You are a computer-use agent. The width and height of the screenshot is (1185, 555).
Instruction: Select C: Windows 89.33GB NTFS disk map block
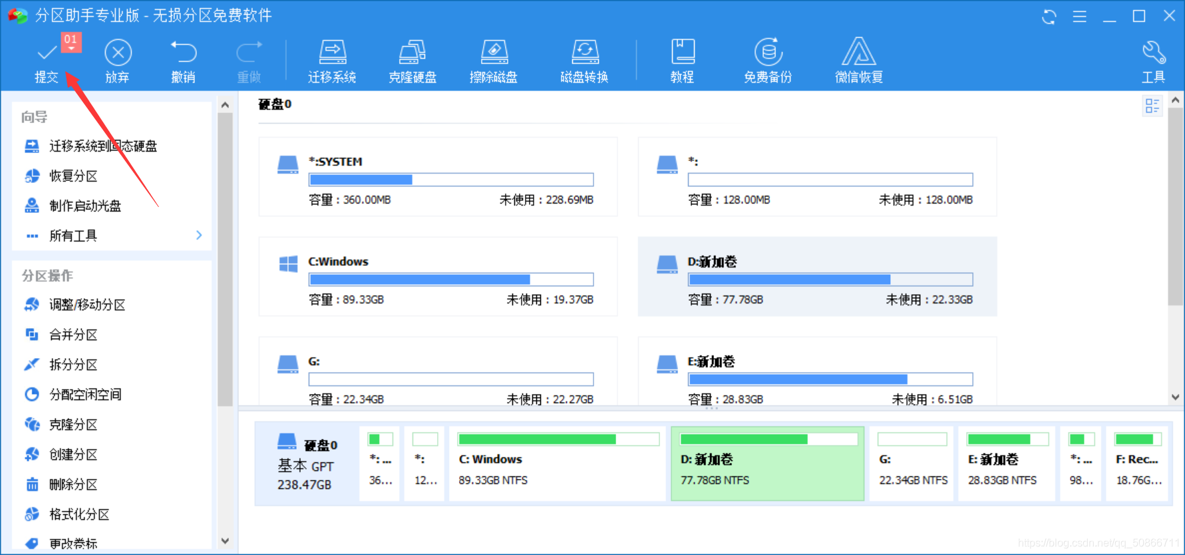click(558, 464)
